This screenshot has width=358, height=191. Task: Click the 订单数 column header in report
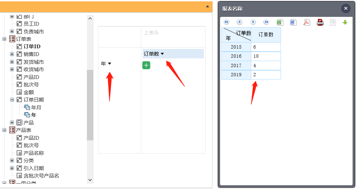pos(266,35)
